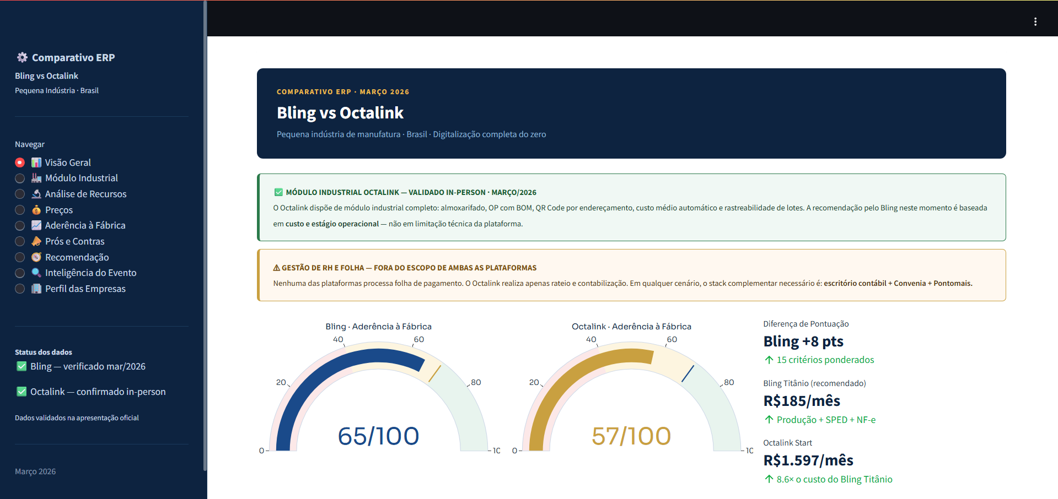Viewport: 1058px width, 499px height.
Task: Click the R$1.597/mês price value
Action: [808, 460]
